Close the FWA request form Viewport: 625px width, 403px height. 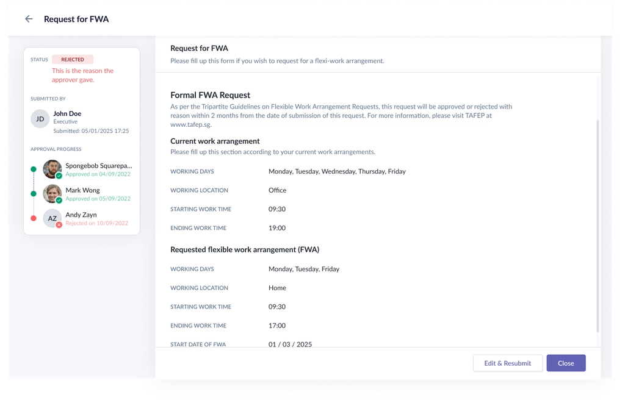(x=566, y=363)
